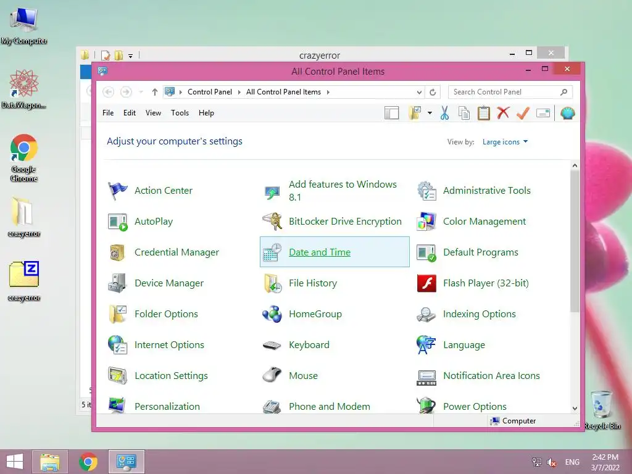Open the File History icon
The image size is (632, 474).
pyautogui.click(x=272, y=283)
